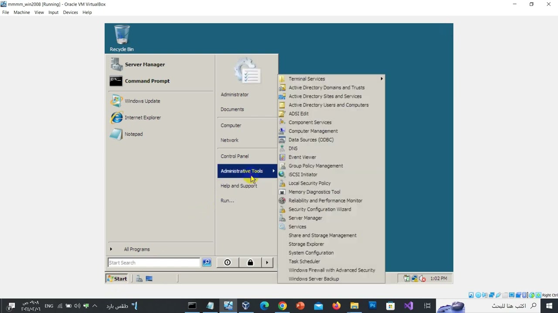Open VirtualBox View menu
Viewport: 558px width, 313px height.
[39, 12]
